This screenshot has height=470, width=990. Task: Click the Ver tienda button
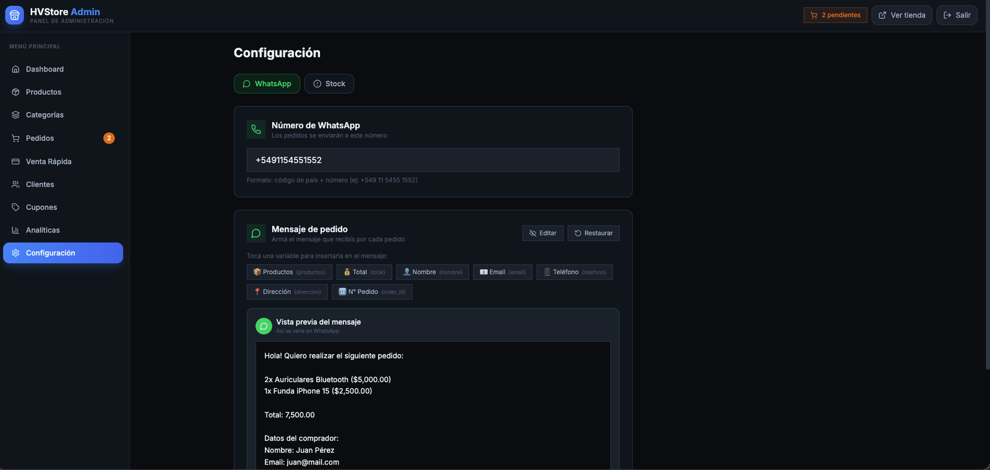coord(902,15)
